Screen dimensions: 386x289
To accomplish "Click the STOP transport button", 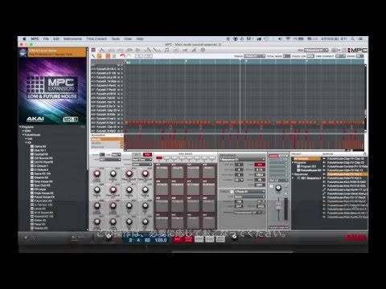I will [199, 239].
